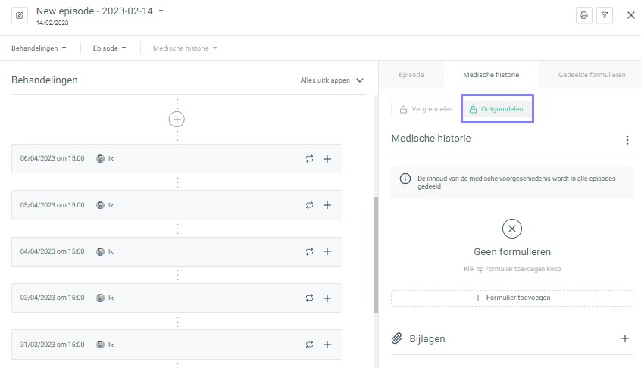Click the filter funnel icon
Screen dimensions: 641x368
point(604,15)
